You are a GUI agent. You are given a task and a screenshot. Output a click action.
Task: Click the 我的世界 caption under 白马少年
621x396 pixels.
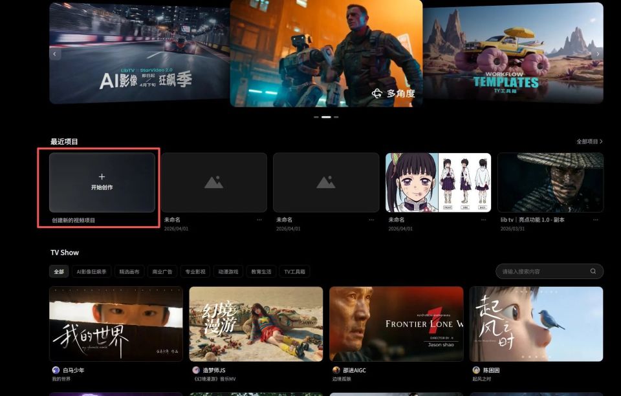(61, 379)
